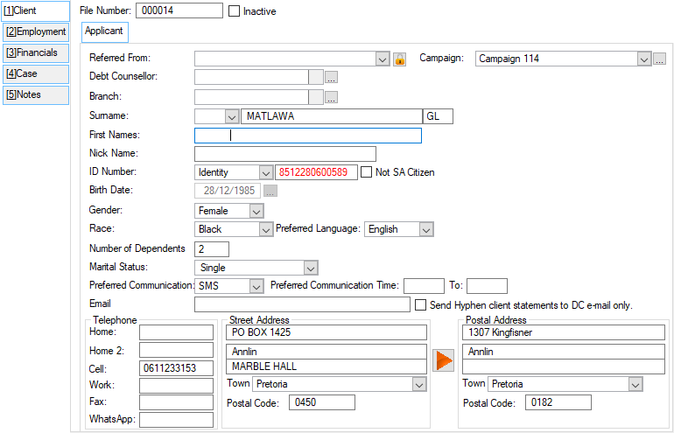Enable the Not SA Citizen checkbox
Viewport: 674px width, 433px height.
point(368,172)
